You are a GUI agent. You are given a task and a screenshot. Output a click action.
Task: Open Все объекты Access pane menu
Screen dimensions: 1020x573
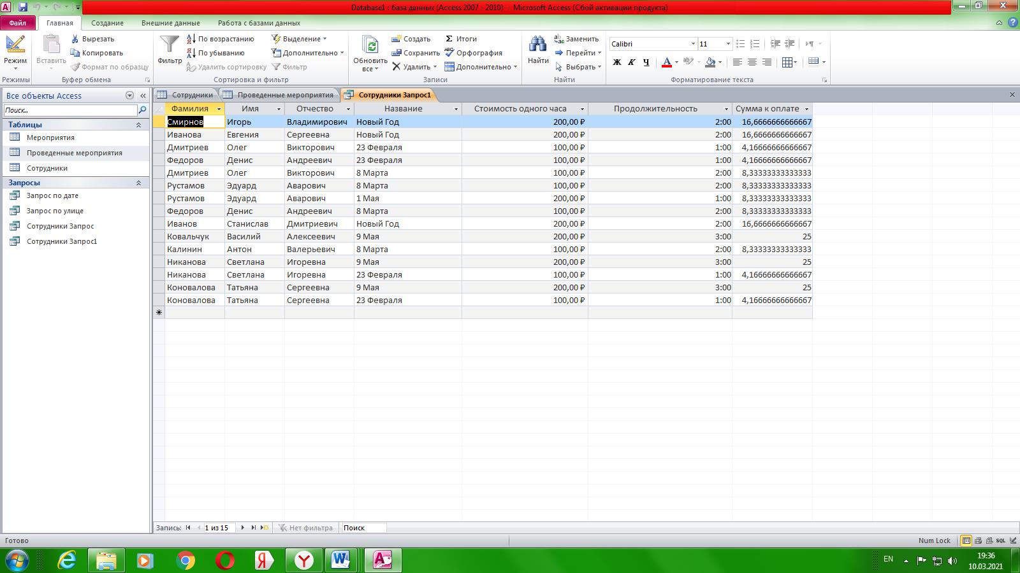(129, 95)
